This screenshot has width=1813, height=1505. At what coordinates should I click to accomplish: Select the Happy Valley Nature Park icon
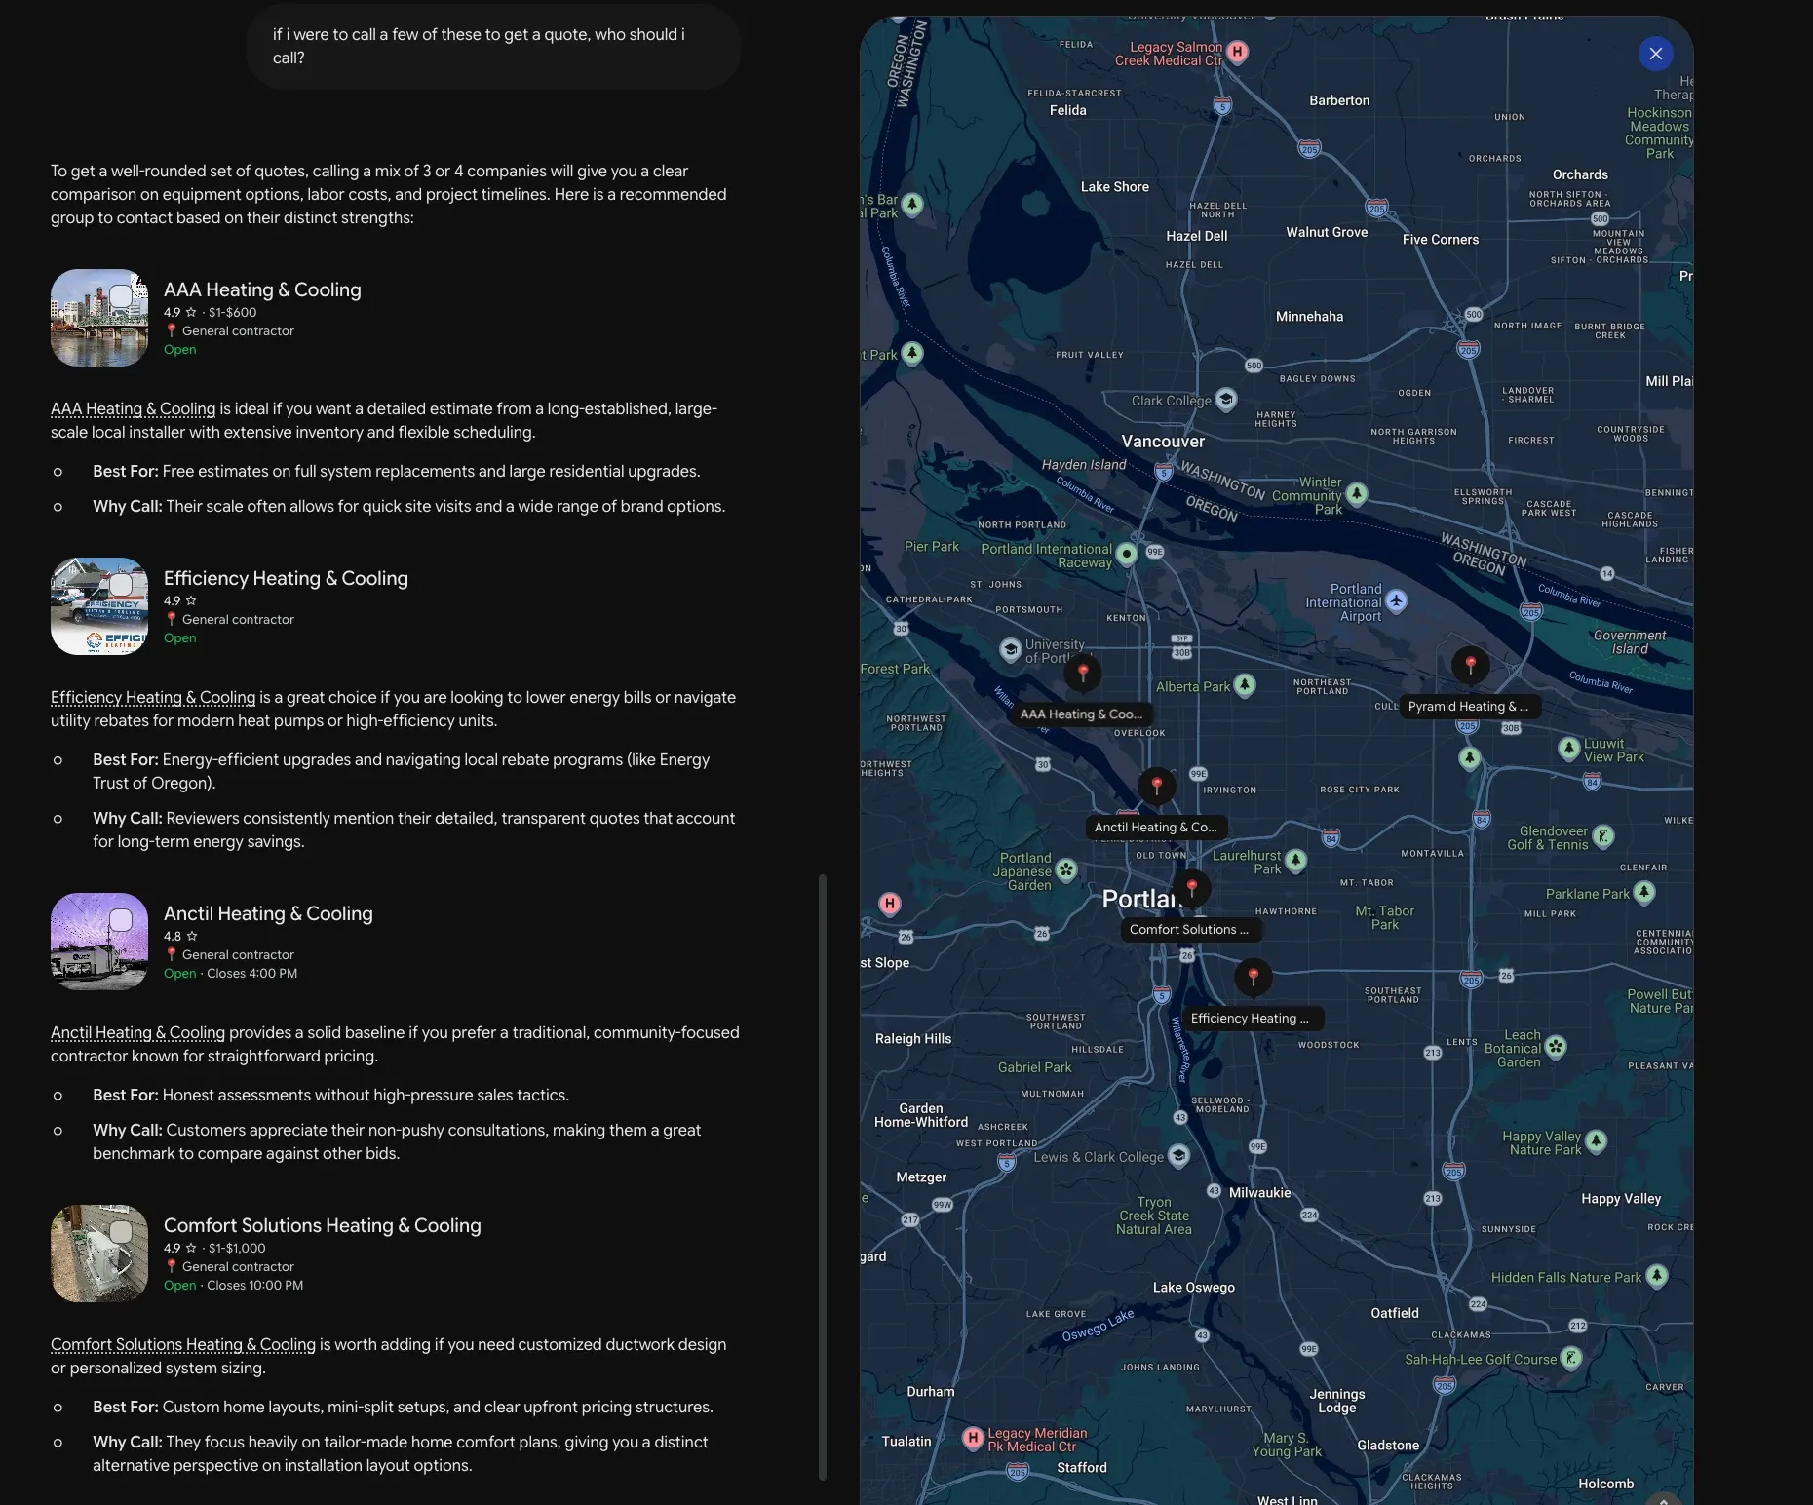coord(1596,1141)
